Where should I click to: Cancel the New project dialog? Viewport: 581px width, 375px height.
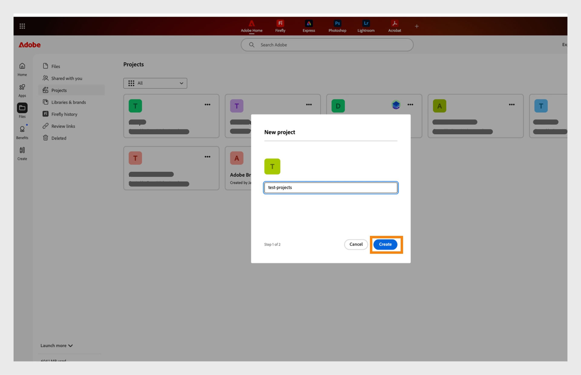[x=356, y=244]
